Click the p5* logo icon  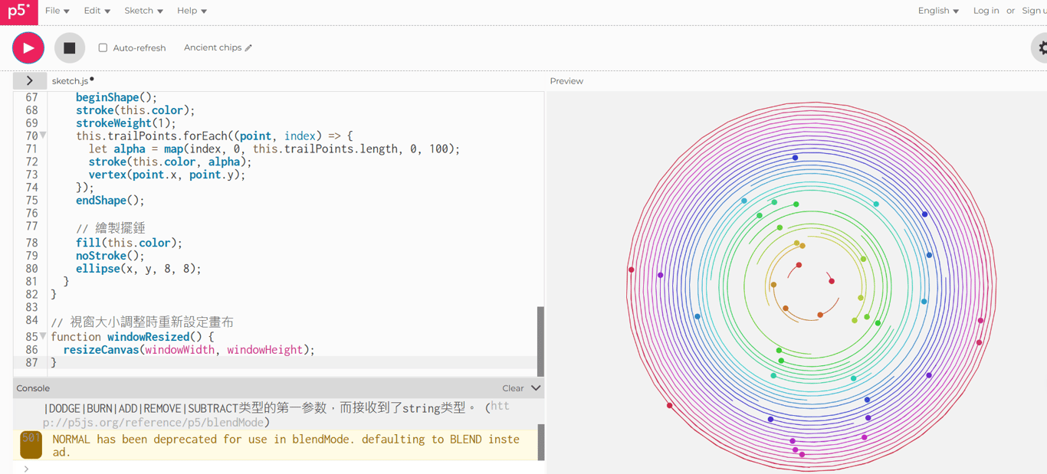click(x=18, y=11)
